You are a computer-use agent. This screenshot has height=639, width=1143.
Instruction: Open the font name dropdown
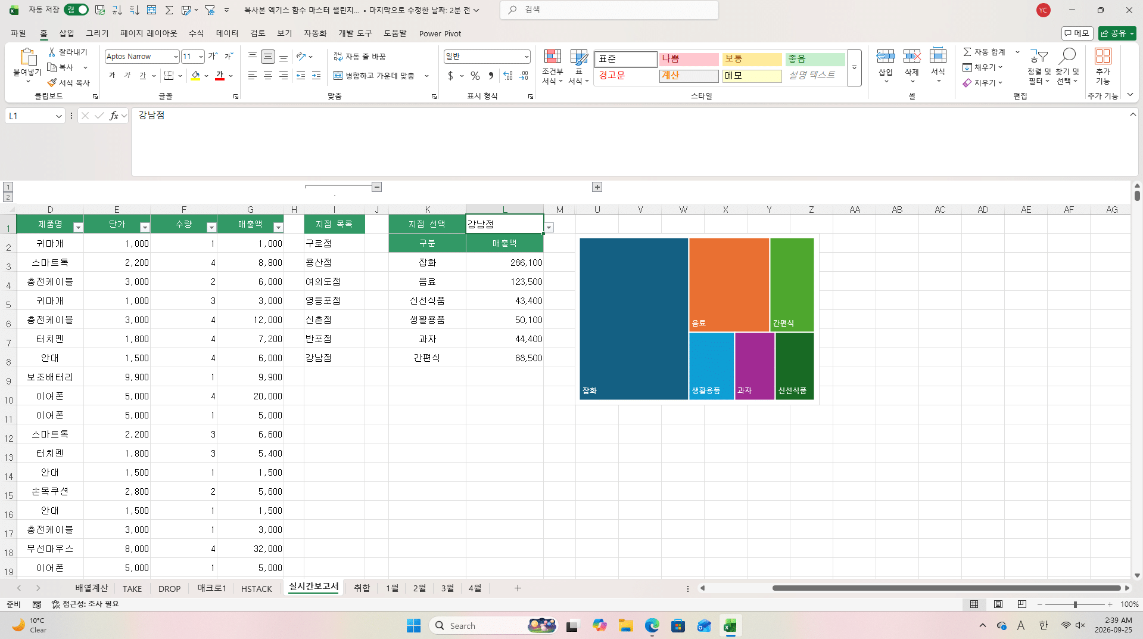click(176, 57)
